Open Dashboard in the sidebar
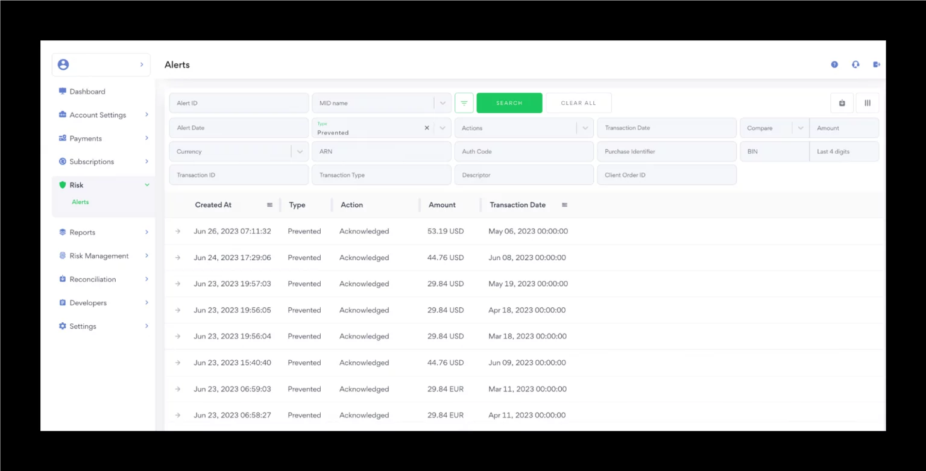 click(x=87, y=92)
